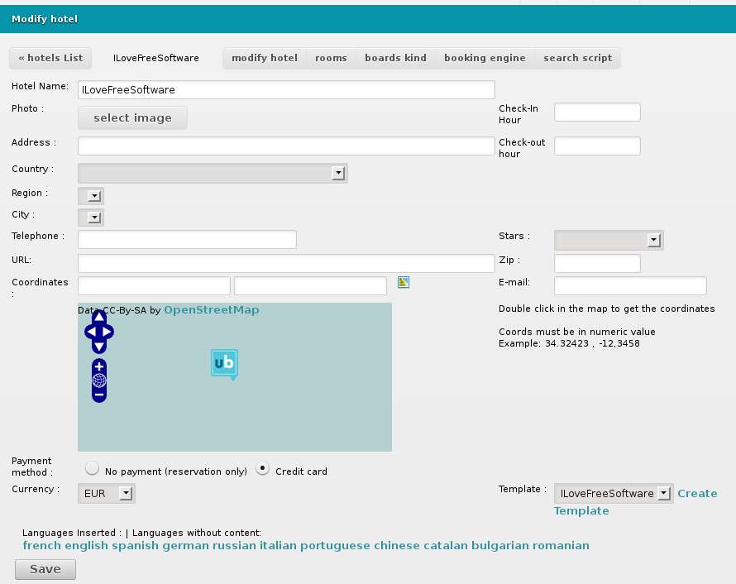Pan the map left with arrow
This screenshot has height=584, width=736.
pyautogui.click(x=90, y=332)
